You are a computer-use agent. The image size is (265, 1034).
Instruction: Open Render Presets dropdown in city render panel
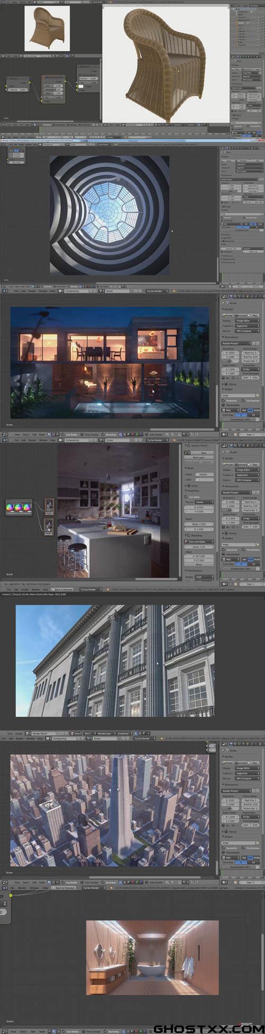236,791
